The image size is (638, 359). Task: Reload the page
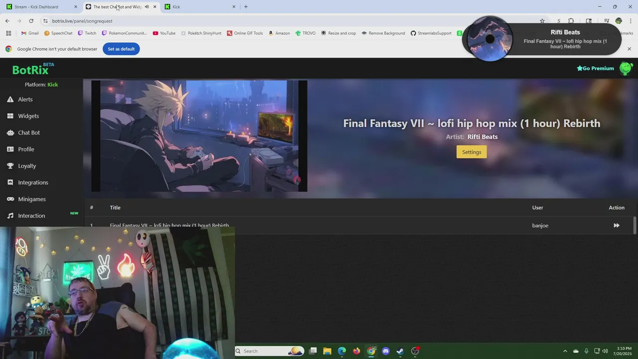coord(31,21)
